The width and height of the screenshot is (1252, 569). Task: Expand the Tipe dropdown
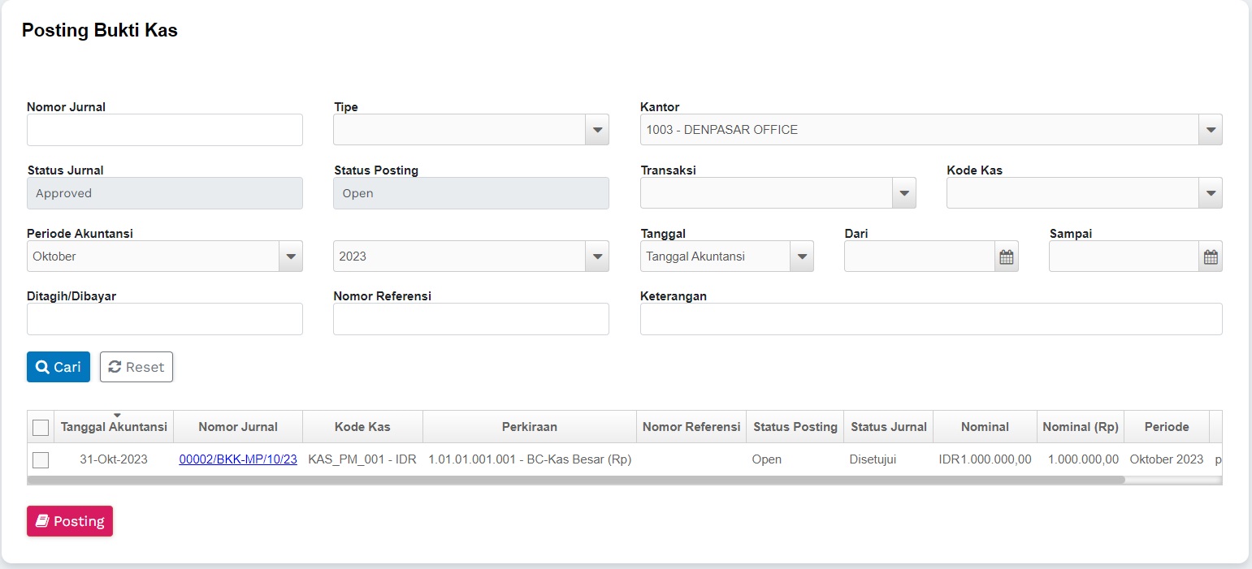597,130
